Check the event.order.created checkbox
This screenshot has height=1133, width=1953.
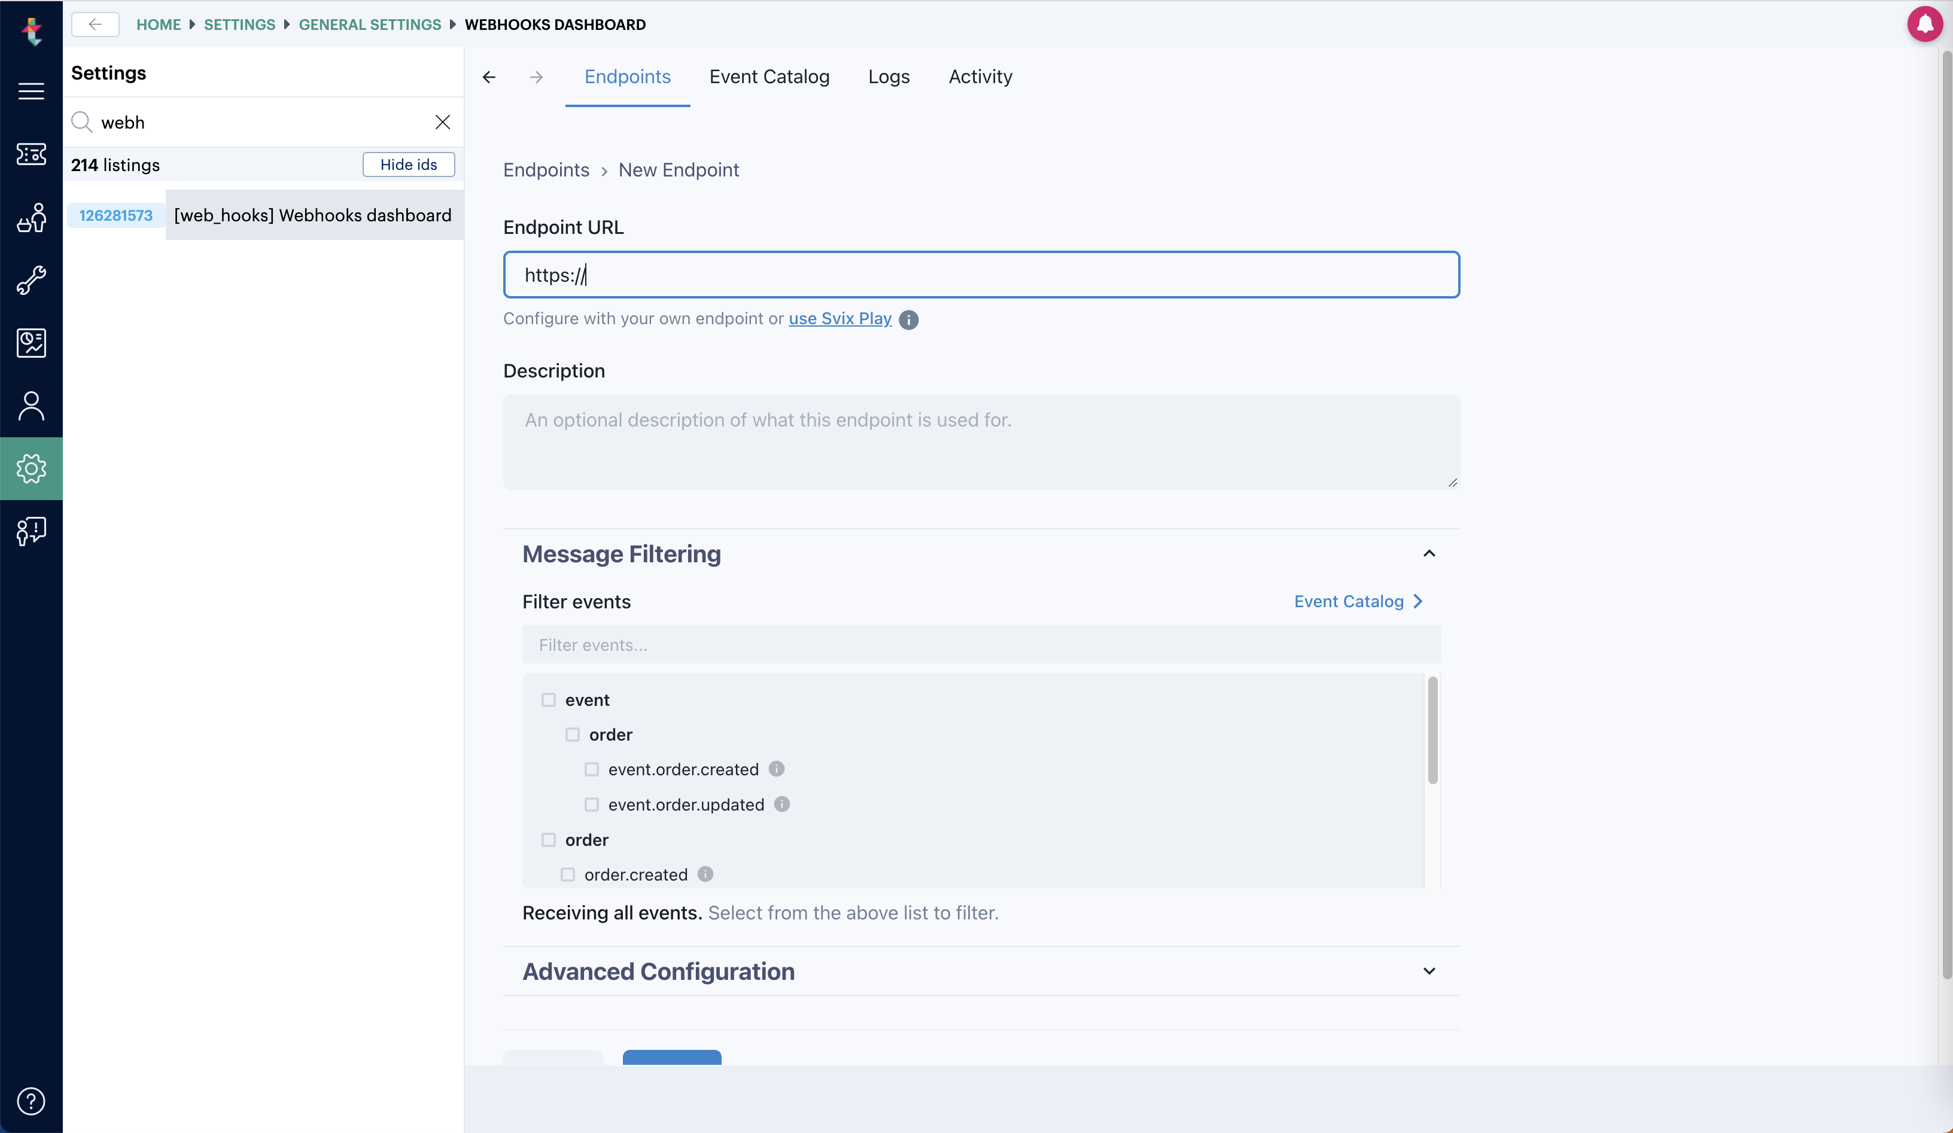(592, 769)
